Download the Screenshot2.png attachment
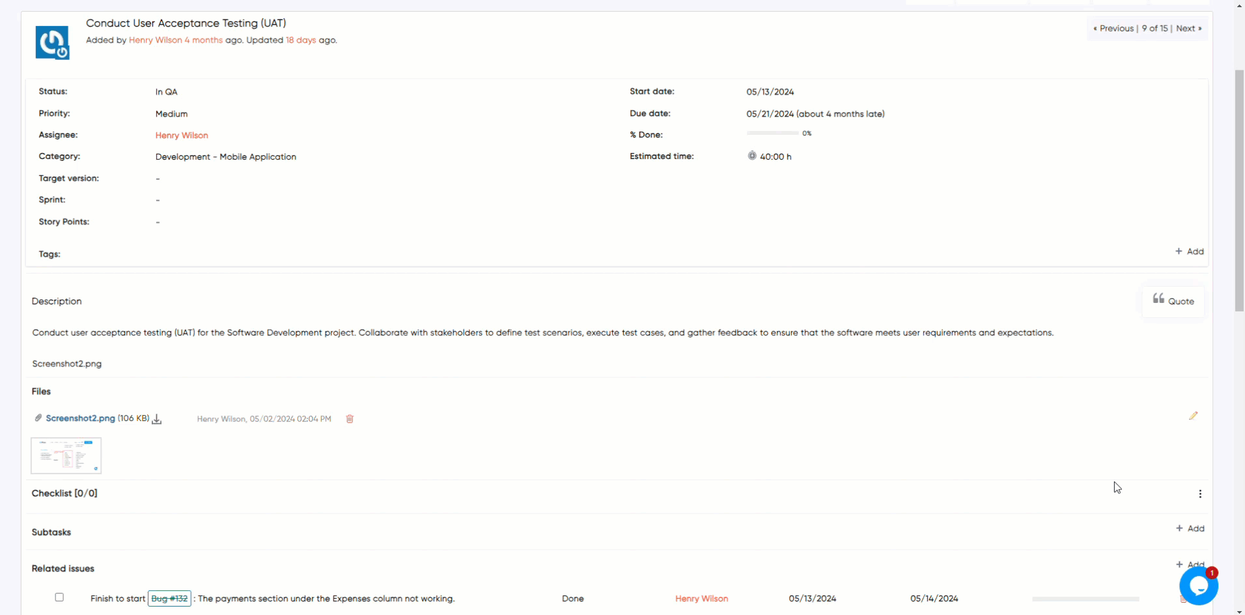Viewport: 1245px width, 615px height. pyautogui.click(x=157, y=419)
